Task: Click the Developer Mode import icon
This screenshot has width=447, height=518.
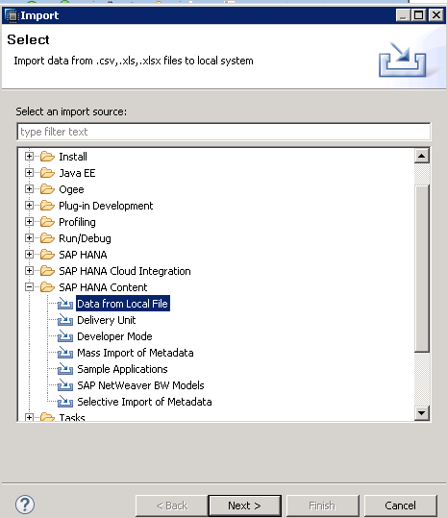Action: (x=65, y=336)
